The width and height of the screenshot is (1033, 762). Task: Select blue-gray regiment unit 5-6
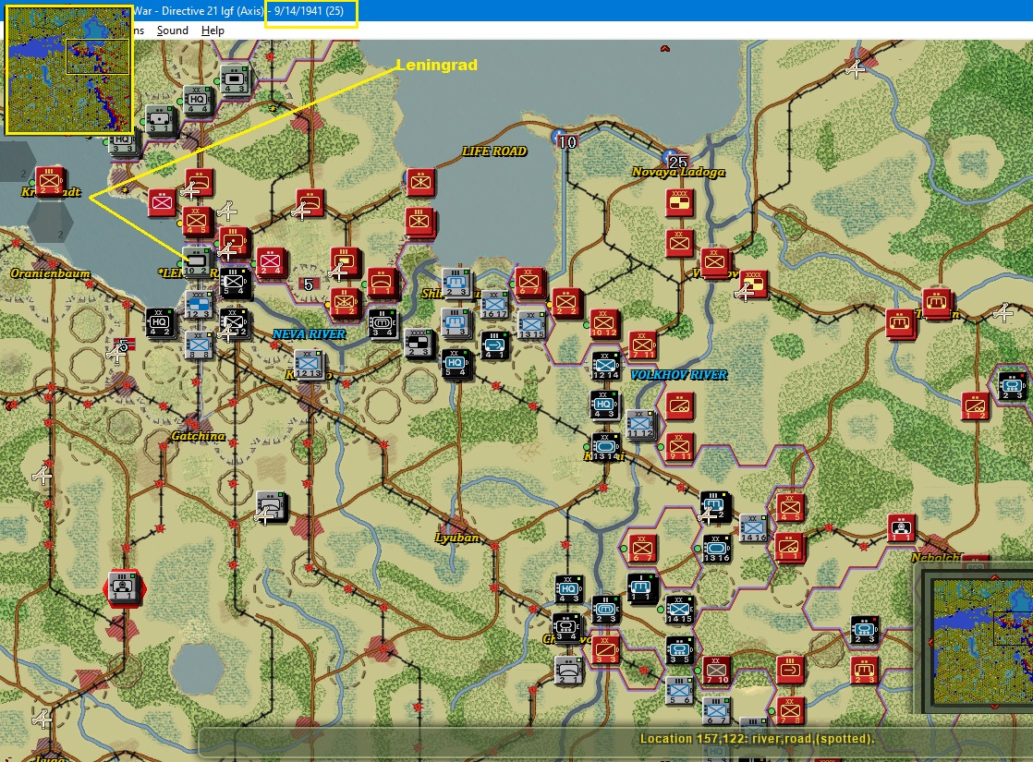click(x=679, y=691)
